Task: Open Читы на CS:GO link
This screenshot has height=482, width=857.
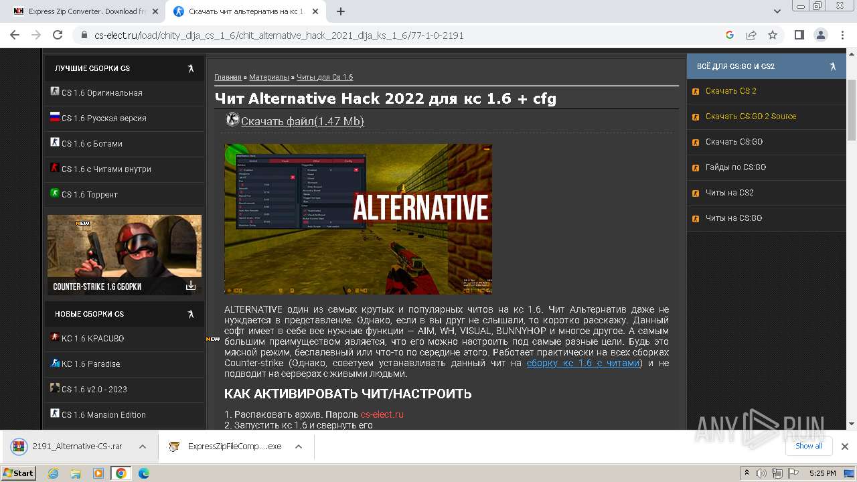Action: 734,218
